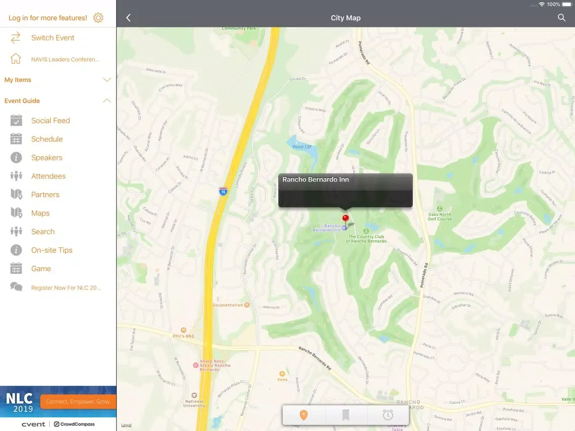Tap the Speakers info icon
Screen dimensions: 575x431
tap(16, 158)
